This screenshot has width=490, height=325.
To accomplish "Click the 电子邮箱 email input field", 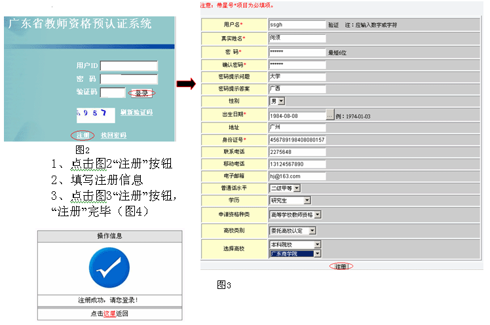I will 297,176.
